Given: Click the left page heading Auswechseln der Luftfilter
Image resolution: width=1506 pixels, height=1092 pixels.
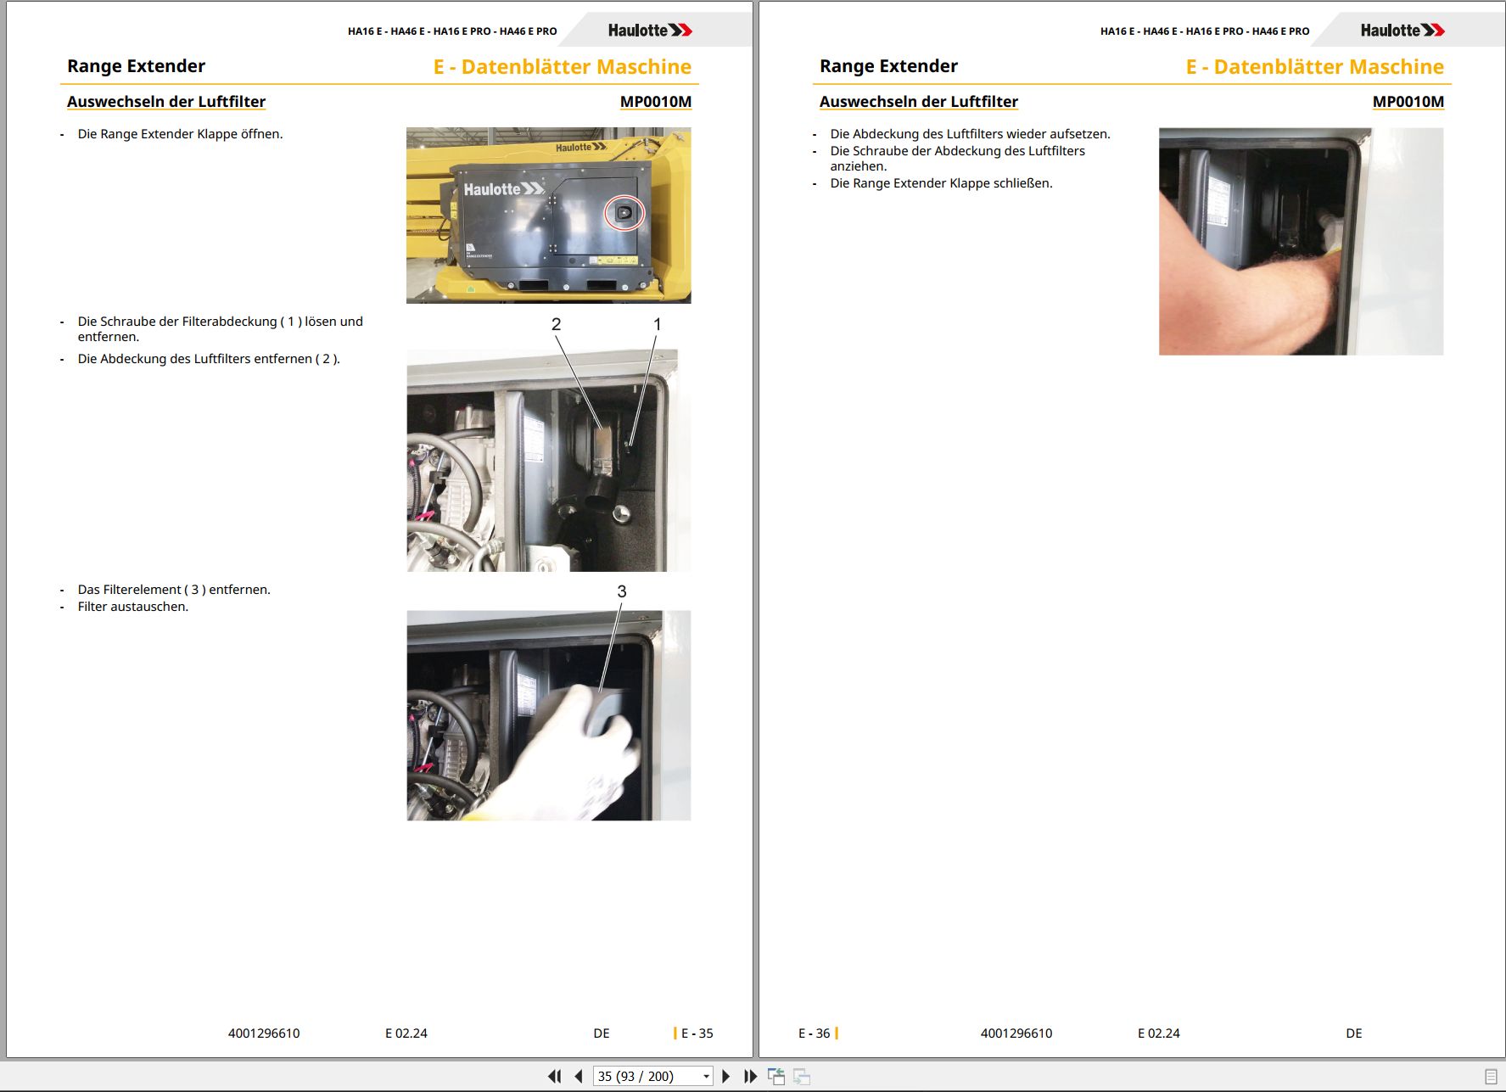Looking at the screenshot, I should click(166, 102).
